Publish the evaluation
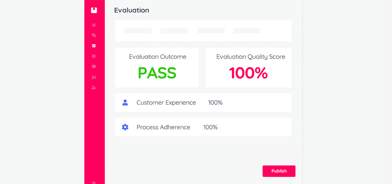392x184 pixels. (x=279, y=171)
